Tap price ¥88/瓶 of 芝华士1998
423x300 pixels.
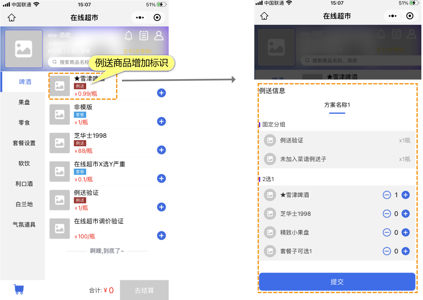(x=84, y=151)
